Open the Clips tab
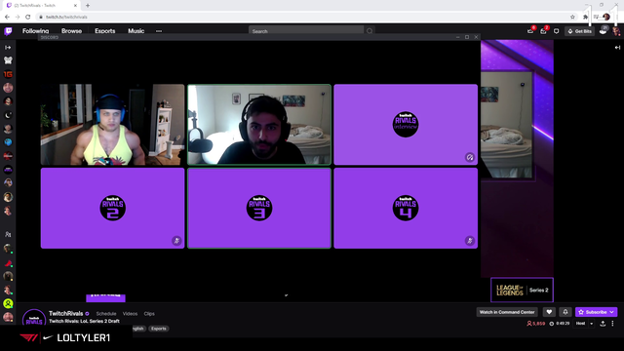624x351 pixels. (149, 314)
